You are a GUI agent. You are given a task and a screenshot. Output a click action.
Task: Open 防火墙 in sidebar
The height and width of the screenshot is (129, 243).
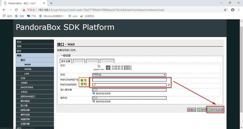tap(35, 106)
